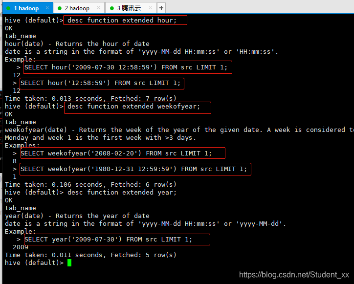
Task: Close the '2 hadoop' tab
Action: click(x=98, y=8)
